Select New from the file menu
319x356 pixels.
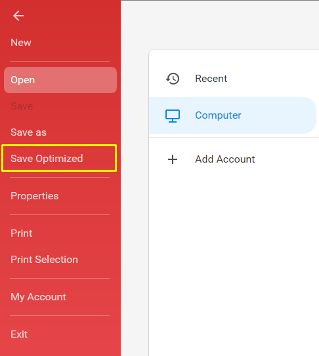[x=21, y=43]
